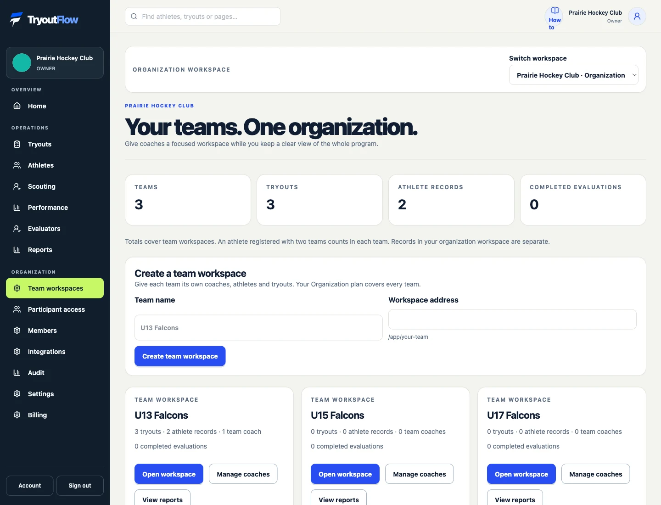
Task: Expand the Switch workspace dropdown
Action: coord(574,75)
